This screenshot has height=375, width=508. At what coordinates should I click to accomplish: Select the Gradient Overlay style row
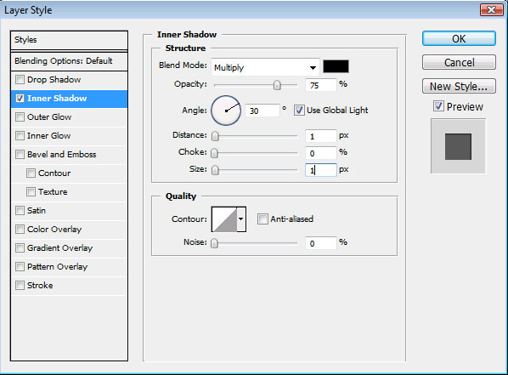click(x=69, y=248)
